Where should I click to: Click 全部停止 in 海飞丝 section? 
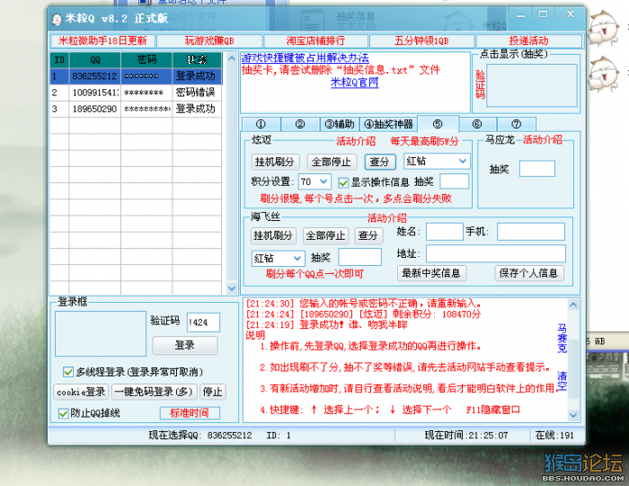click(325, 235)
